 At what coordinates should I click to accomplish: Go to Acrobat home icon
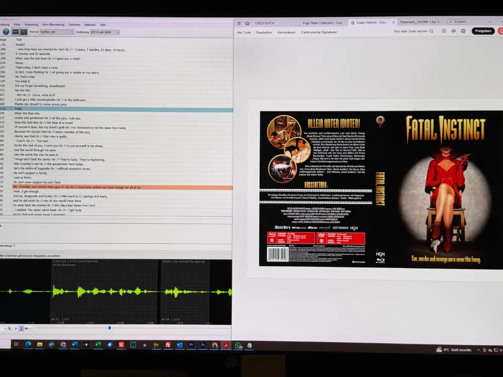point(247,23)
